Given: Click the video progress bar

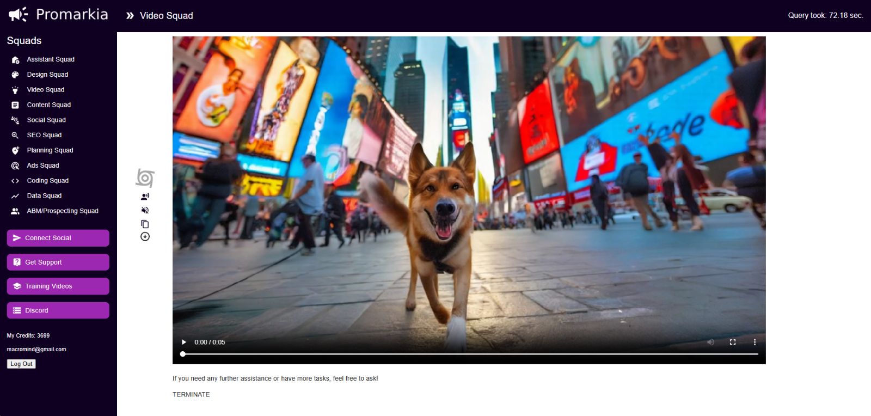Looking at the screenshot, I should [x=470, y=354].
